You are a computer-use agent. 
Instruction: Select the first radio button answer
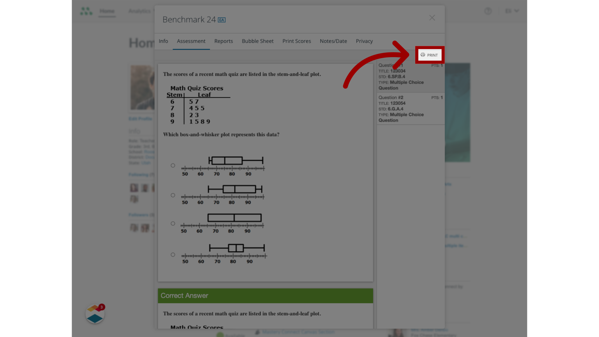tap(173, 165)
